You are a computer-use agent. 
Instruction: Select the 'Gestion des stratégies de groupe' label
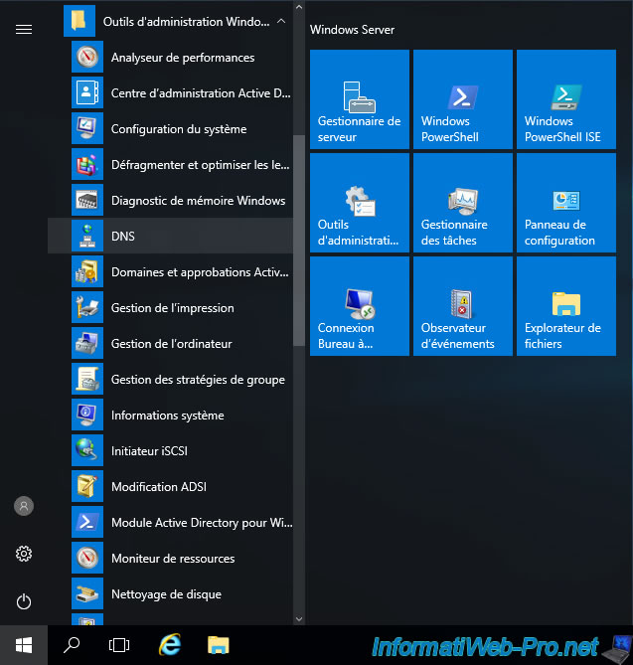198,380
